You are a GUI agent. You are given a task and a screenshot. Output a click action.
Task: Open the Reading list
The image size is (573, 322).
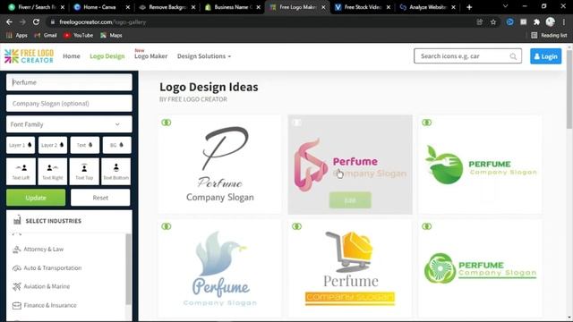(x=549, y=36)
